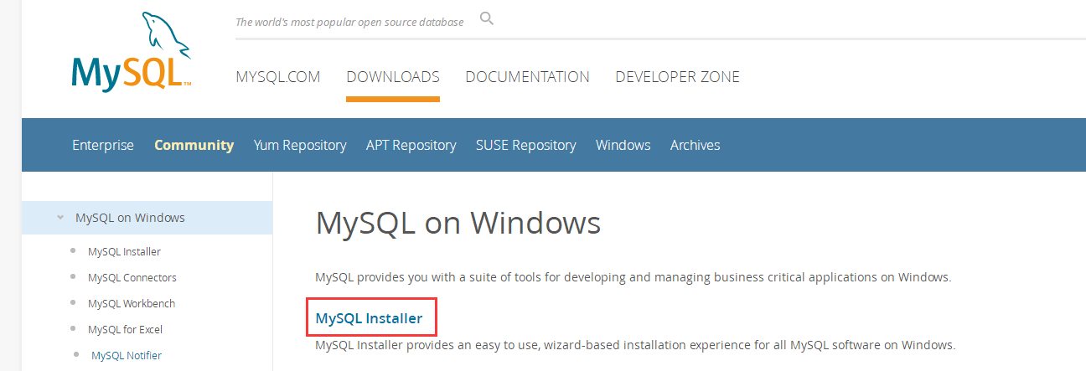Viewport: 1086px width, 371px height.
Task: Open the DEVELOPER ZONE tab
Action: (678, 77)
